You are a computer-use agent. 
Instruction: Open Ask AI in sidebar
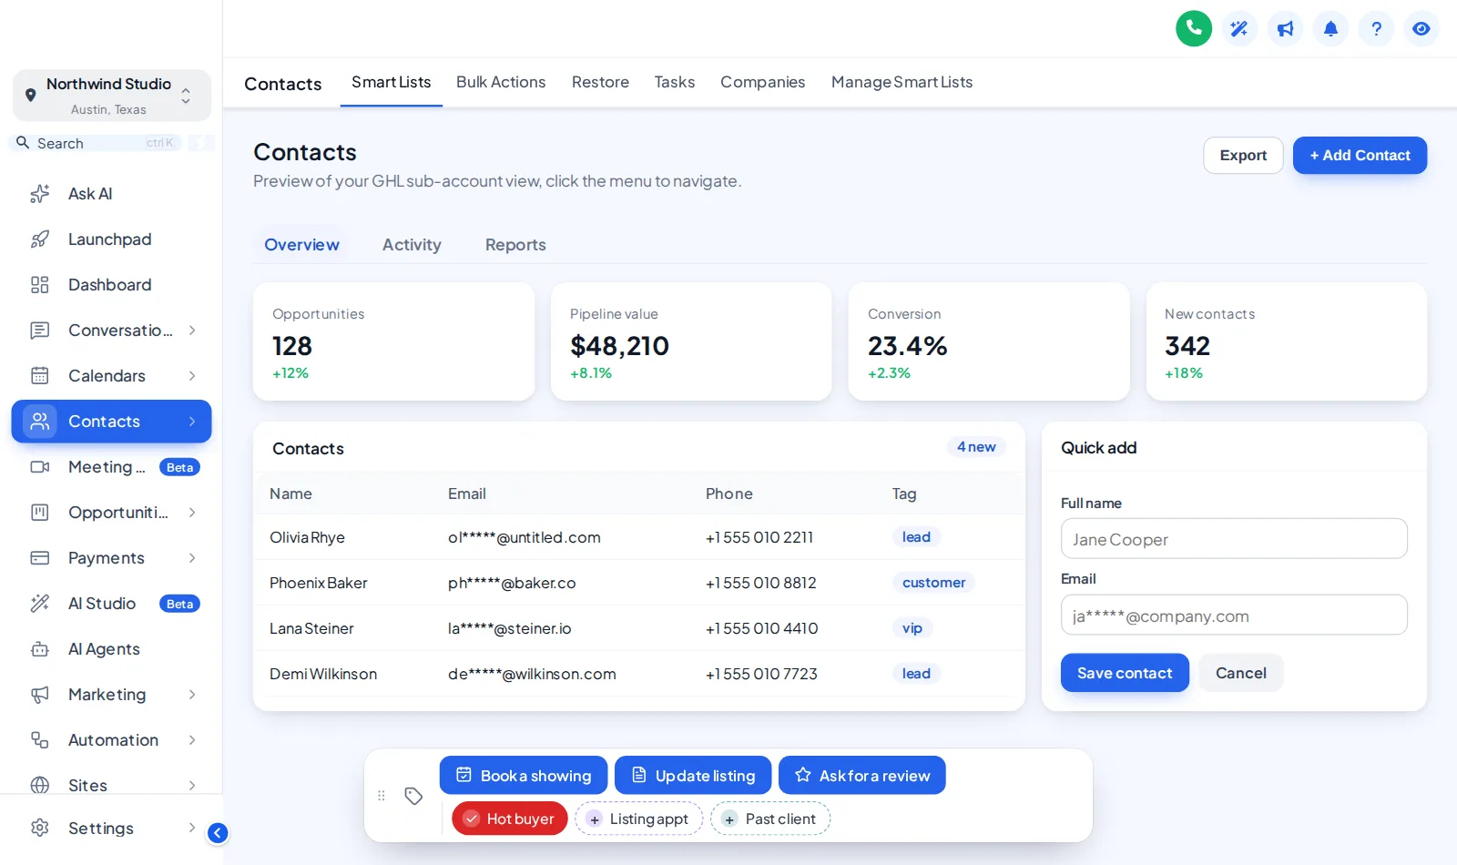point(112,194)
